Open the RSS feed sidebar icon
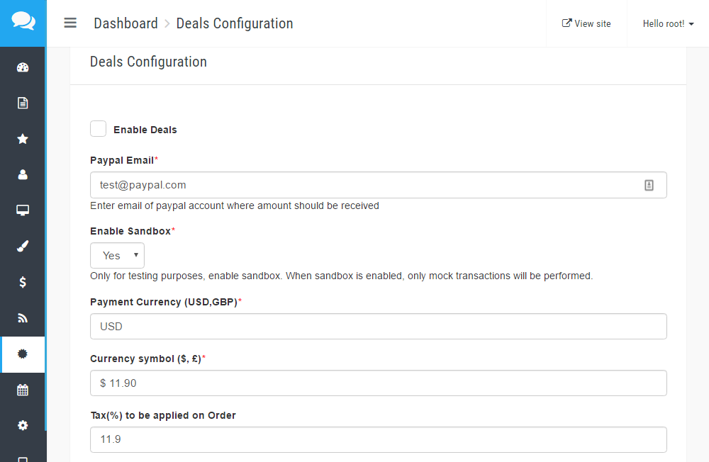This screenshot has height=462, width=709. click(x=23, y=318)
